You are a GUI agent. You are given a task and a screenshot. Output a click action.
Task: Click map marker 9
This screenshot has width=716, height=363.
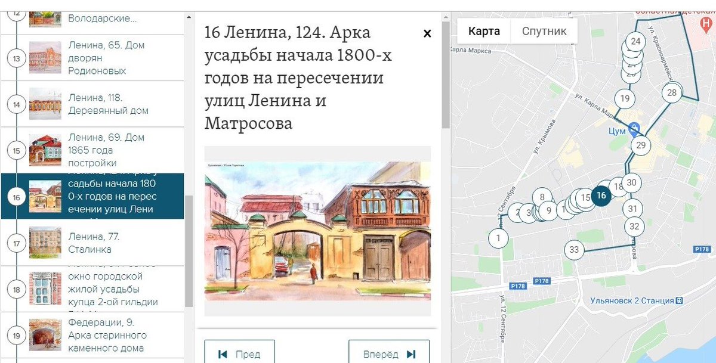tap(548, 210)
